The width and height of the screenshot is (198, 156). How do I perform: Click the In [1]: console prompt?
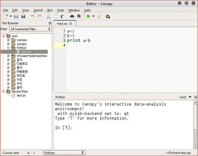(64, 128)
